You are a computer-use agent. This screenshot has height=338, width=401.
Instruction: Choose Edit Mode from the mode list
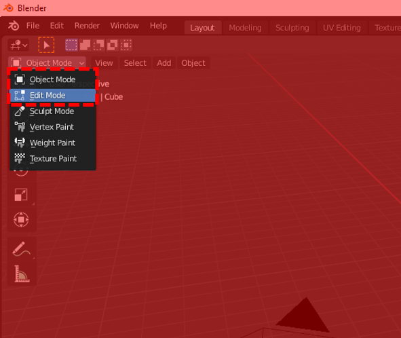point(53,96)
